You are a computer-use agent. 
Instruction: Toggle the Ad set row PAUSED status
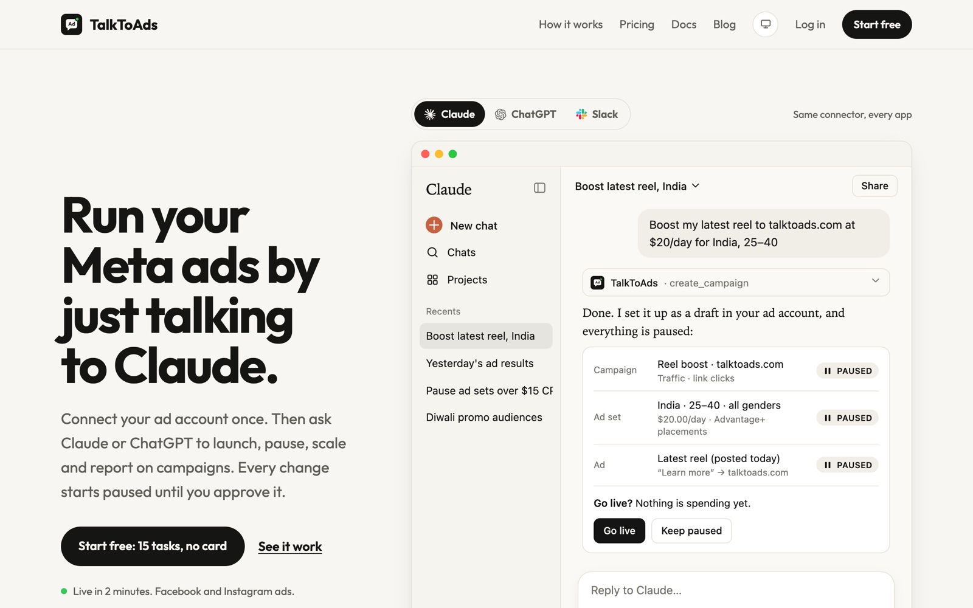point(847,418)
